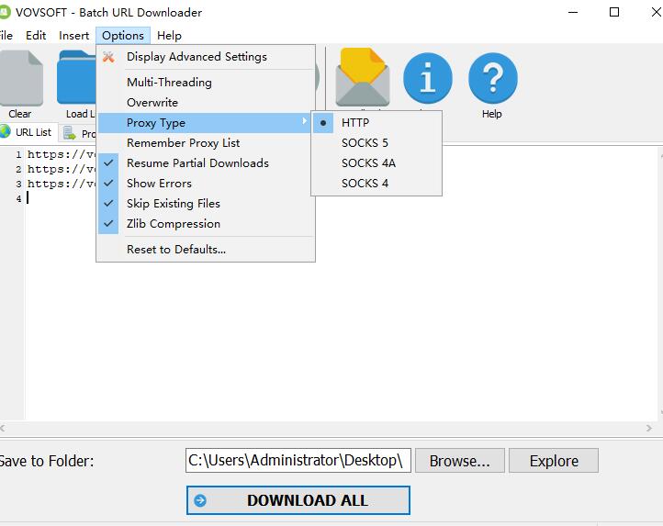Toggle Resume Partial Downloads option
Viewport: 663px width, 526px height.
coord(206,163)
